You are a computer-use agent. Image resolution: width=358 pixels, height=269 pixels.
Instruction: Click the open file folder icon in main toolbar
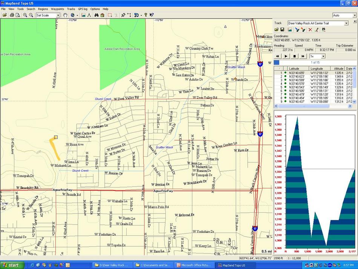click(5, 15)
